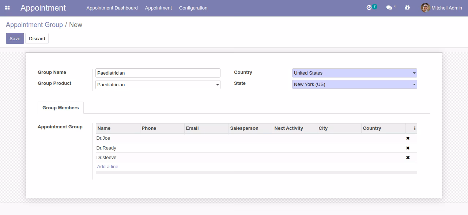
Task: Click the Discard button
Action: (37, 38)
